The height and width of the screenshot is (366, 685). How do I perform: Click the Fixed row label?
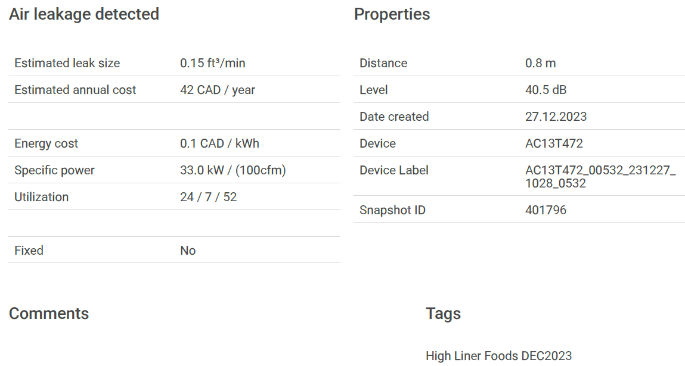[29, 251]
